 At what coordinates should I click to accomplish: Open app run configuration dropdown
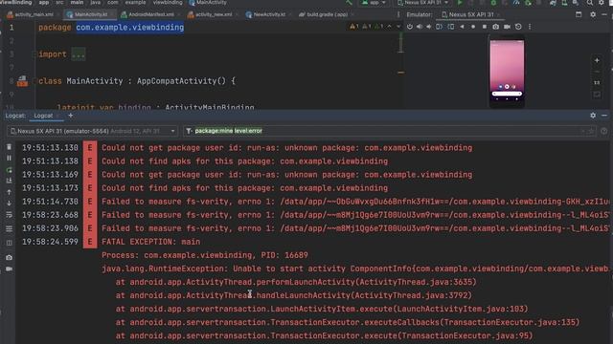click(x=374, y=2)
